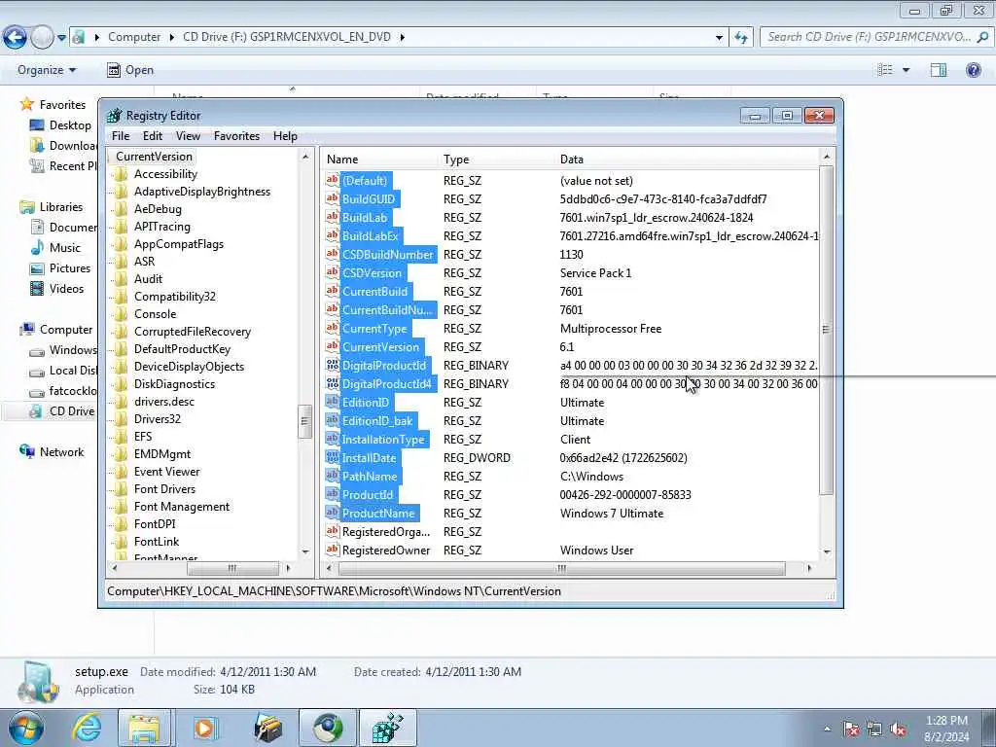996x747 pixels.
Task: Open the Favorites menu in Registry Editor
Action: pyautogui.click(x=236, y=136)
